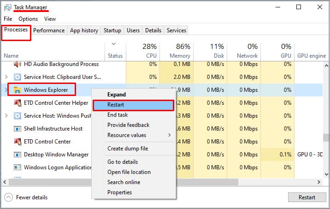Viewport: 330px width, 209px height.
Task: Click the Fewer details arrow icon
Action: (x=8, y=197)
